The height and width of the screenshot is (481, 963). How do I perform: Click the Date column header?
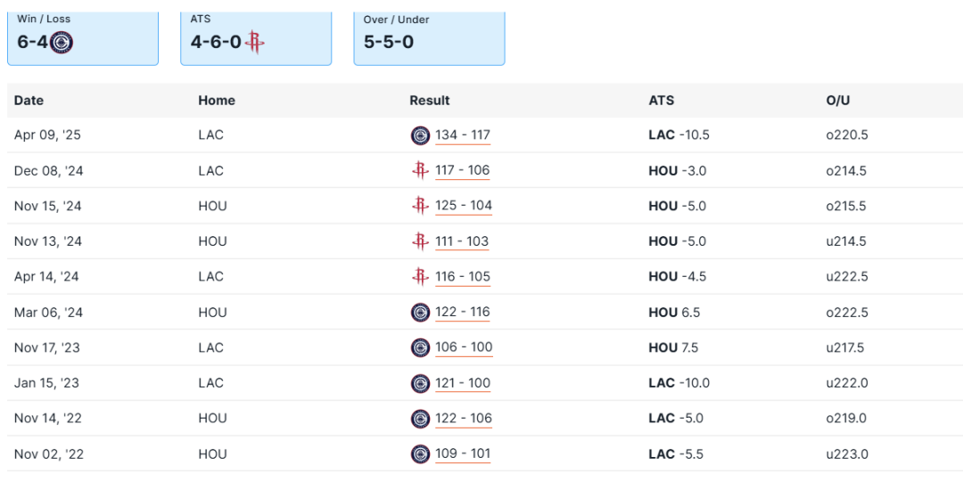click(x=29, y=101)
